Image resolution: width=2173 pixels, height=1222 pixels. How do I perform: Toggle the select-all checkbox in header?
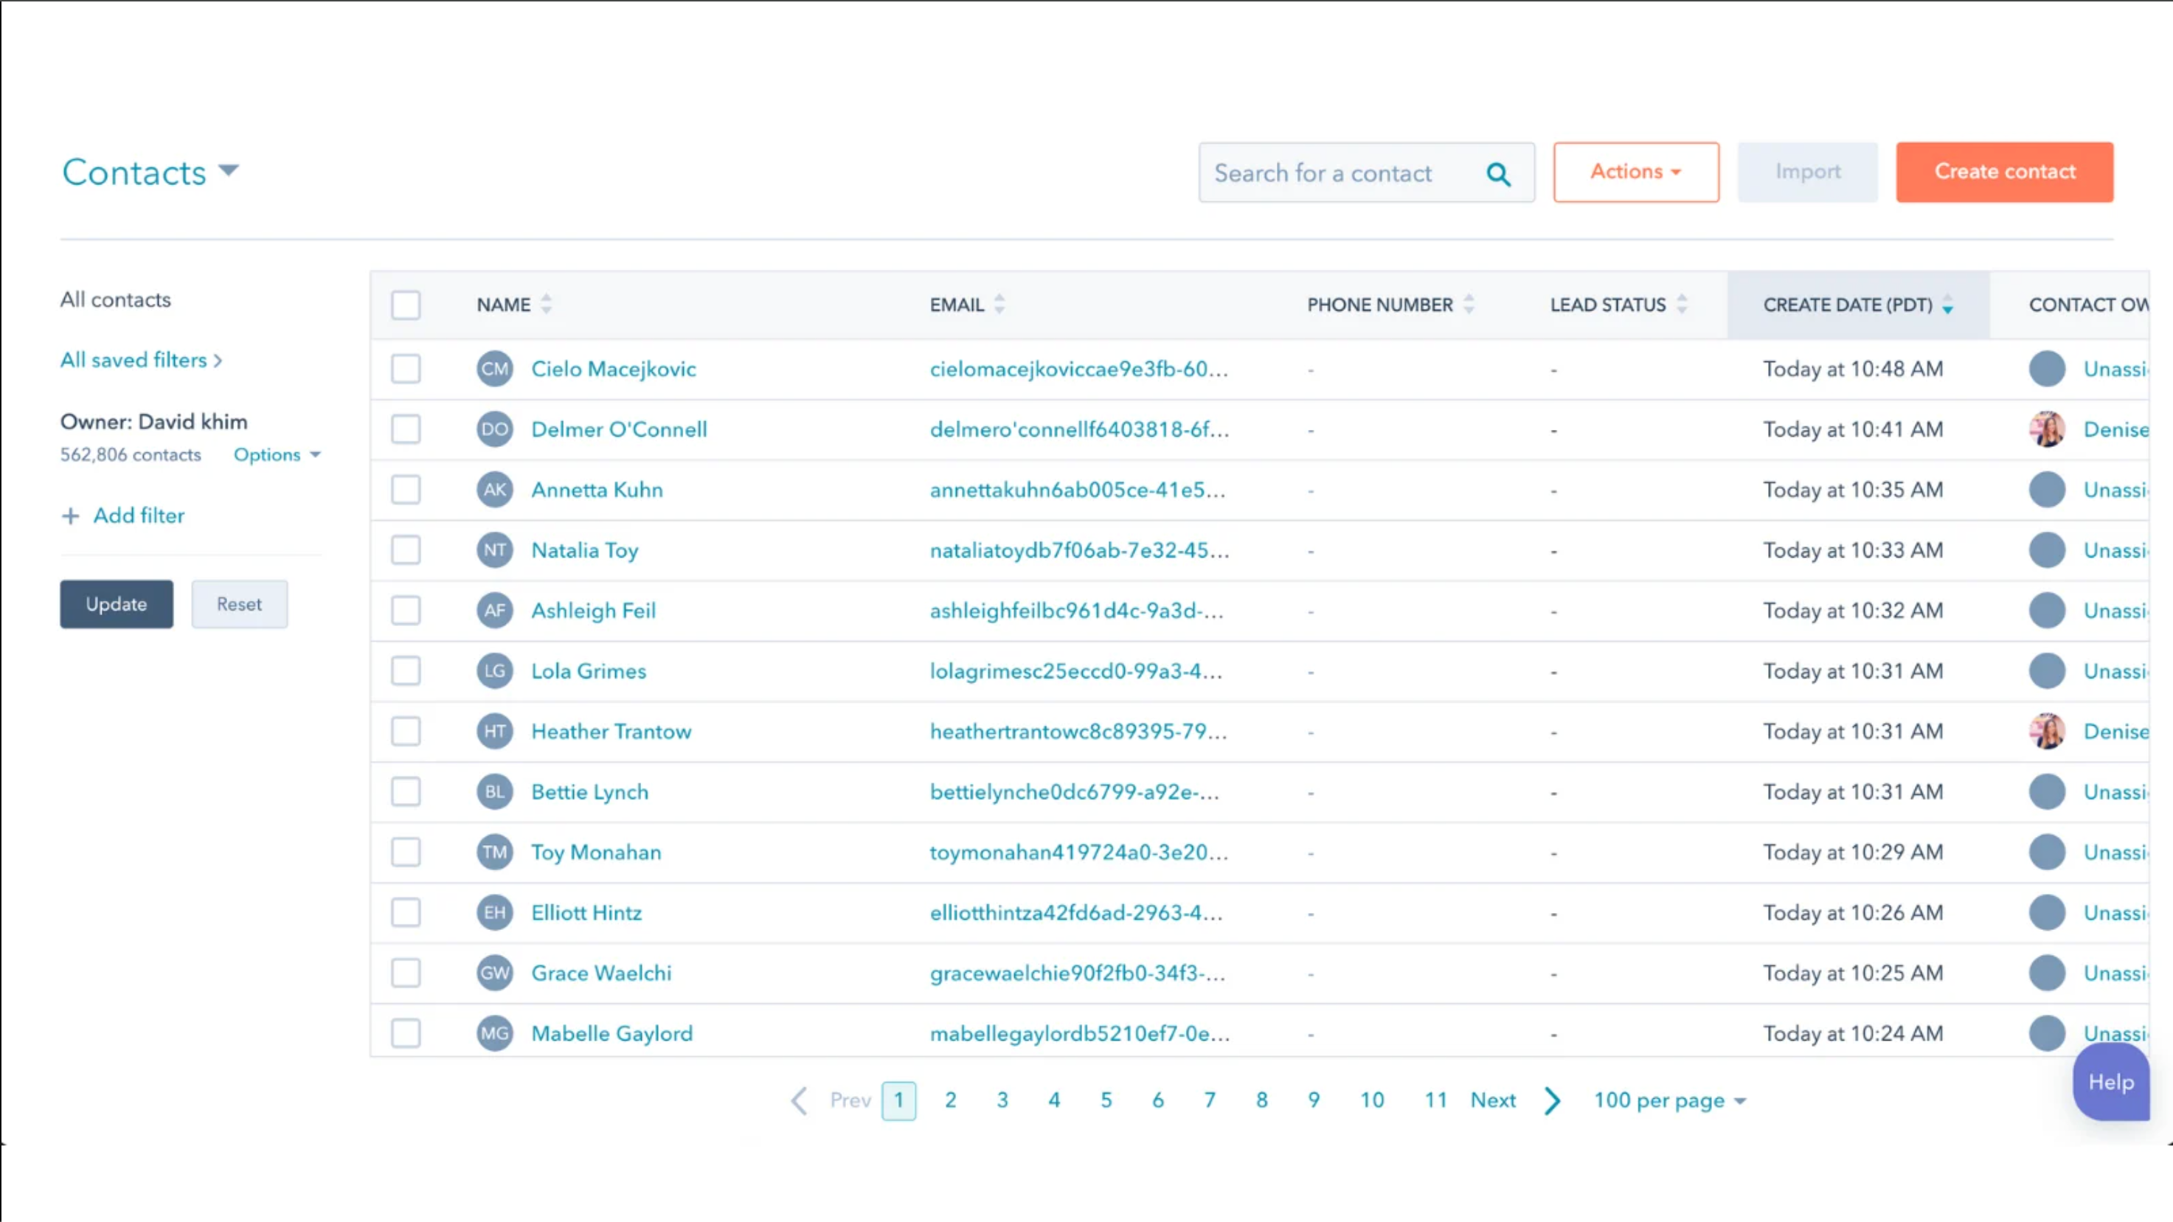tap(406, 305)
